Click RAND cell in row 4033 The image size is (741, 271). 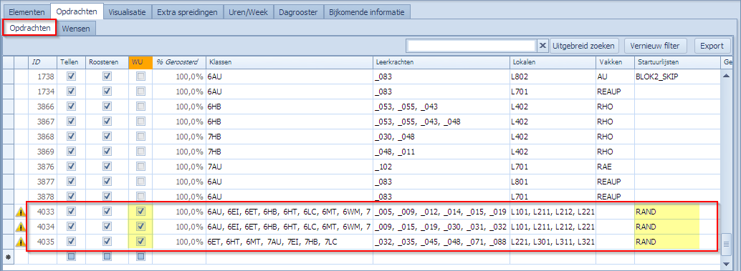click(x=677, y=212)
